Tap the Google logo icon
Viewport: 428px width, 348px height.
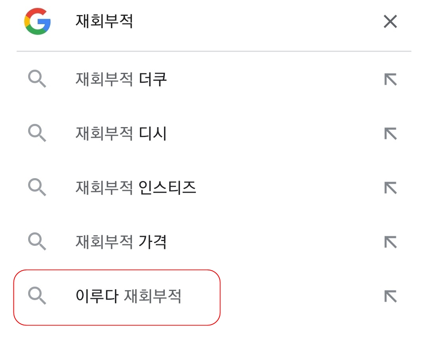[37, 22]
